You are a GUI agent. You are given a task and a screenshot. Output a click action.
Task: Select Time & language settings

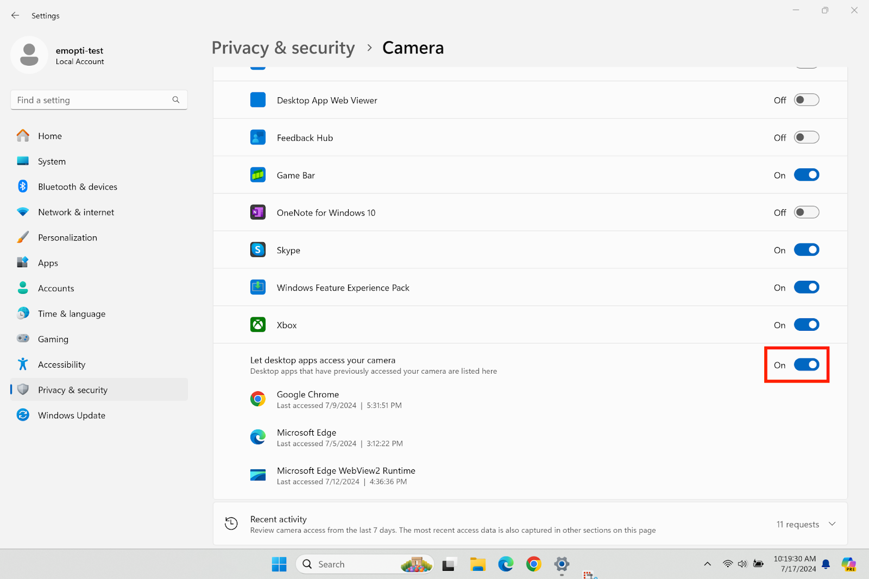[x=99, y=313]
